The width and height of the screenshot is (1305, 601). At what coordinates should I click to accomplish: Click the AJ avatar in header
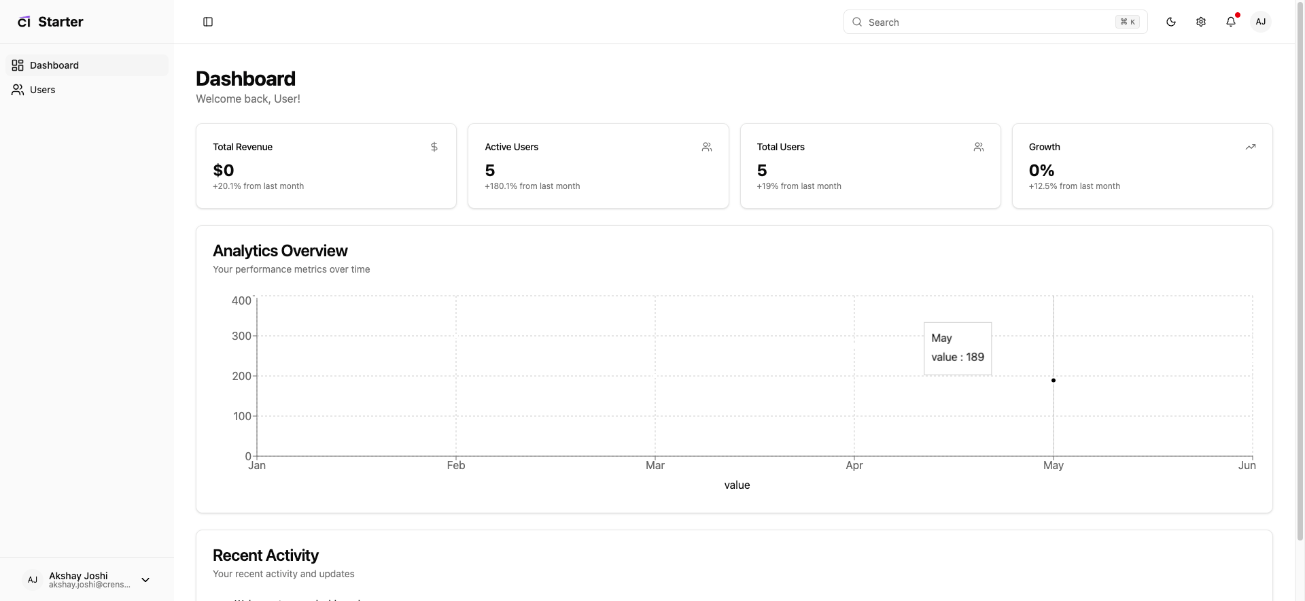coord(1261,22)
